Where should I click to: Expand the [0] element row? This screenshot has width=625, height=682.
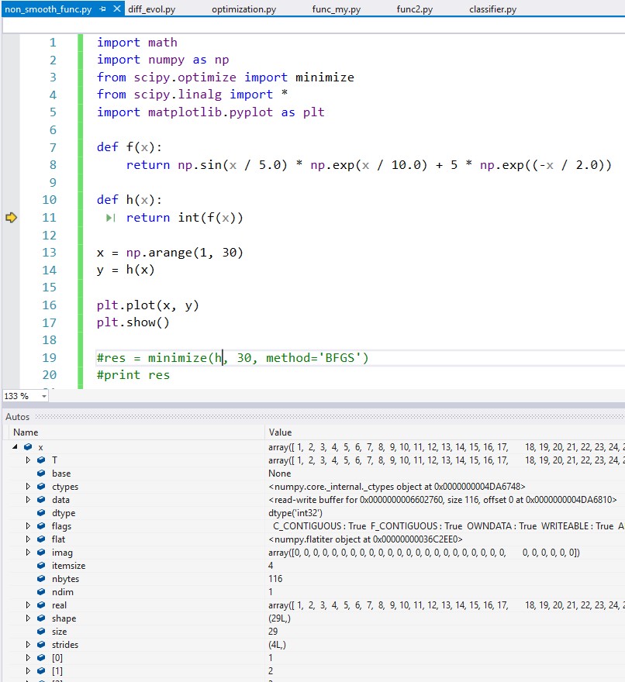28,658
